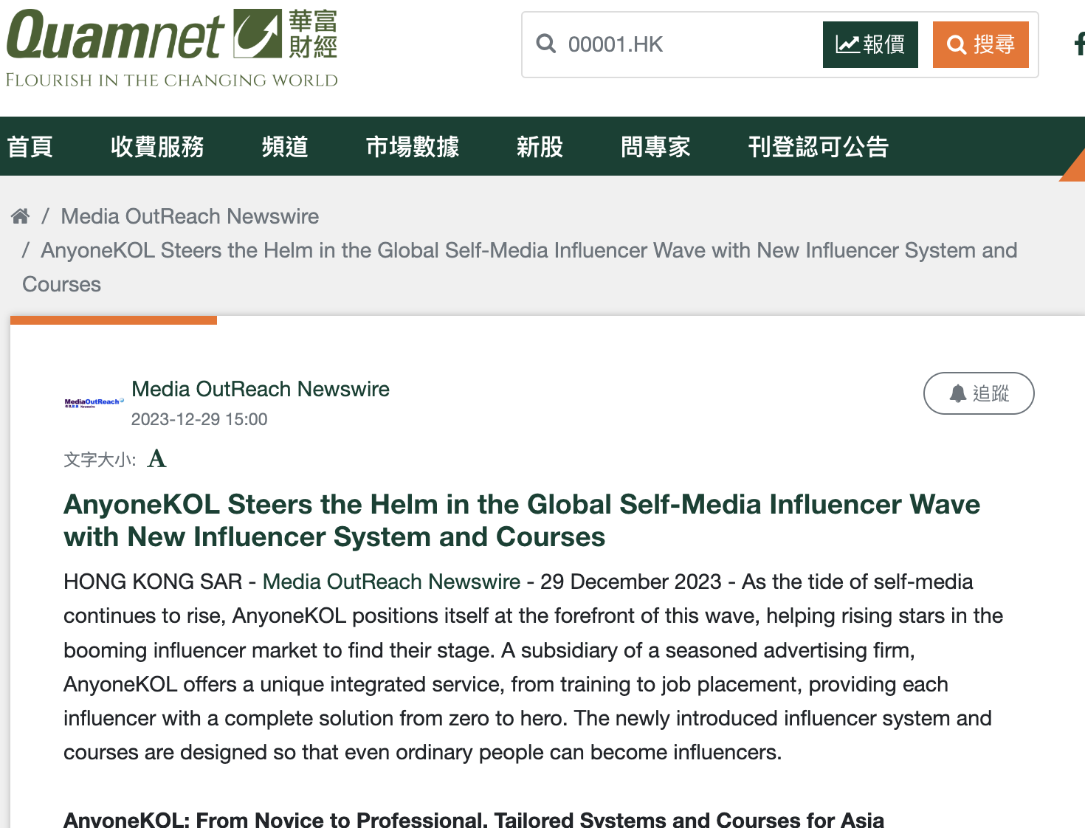Click the Media OutReach Newswire breadcrumb link
Screen dimensions: 1085x828
(190, 216)
